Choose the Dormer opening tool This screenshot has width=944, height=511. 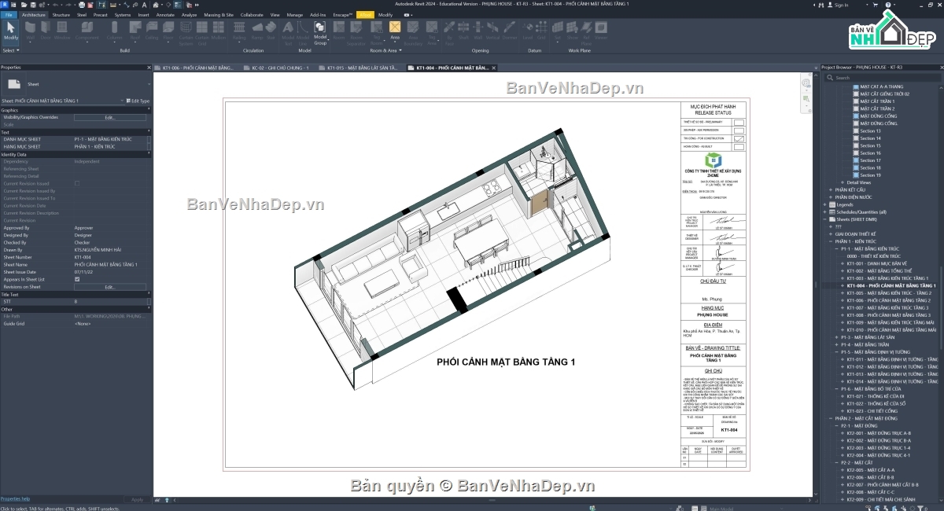(510, 31)
